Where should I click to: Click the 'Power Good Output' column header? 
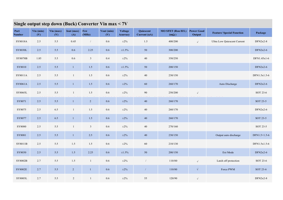click(x=197, y=33)
